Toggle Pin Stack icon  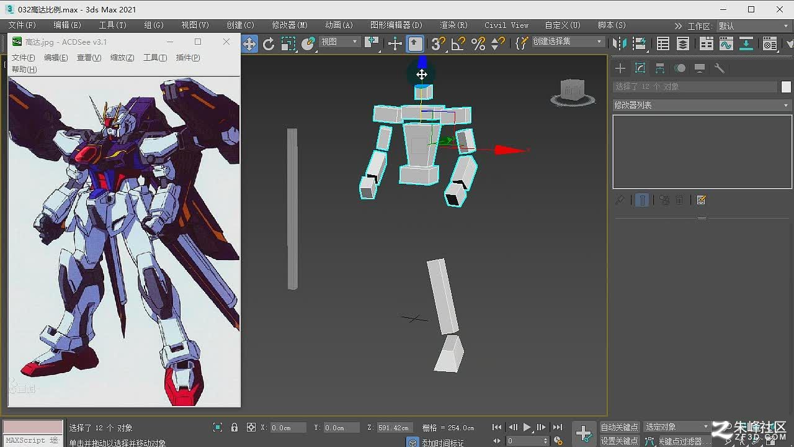click(620, 200)
